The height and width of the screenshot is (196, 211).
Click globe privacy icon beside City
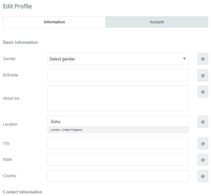coord(203,144)
